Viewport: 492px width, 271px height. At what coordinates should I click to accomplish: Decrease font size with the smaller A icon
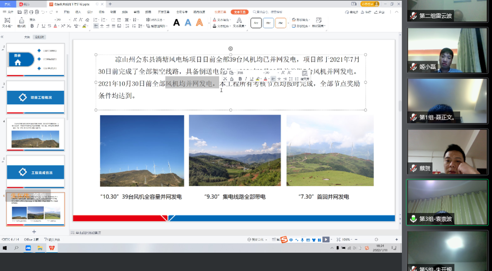[81, 20]
